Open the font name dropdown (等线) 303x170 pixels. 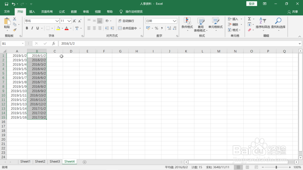coord(57,21)
